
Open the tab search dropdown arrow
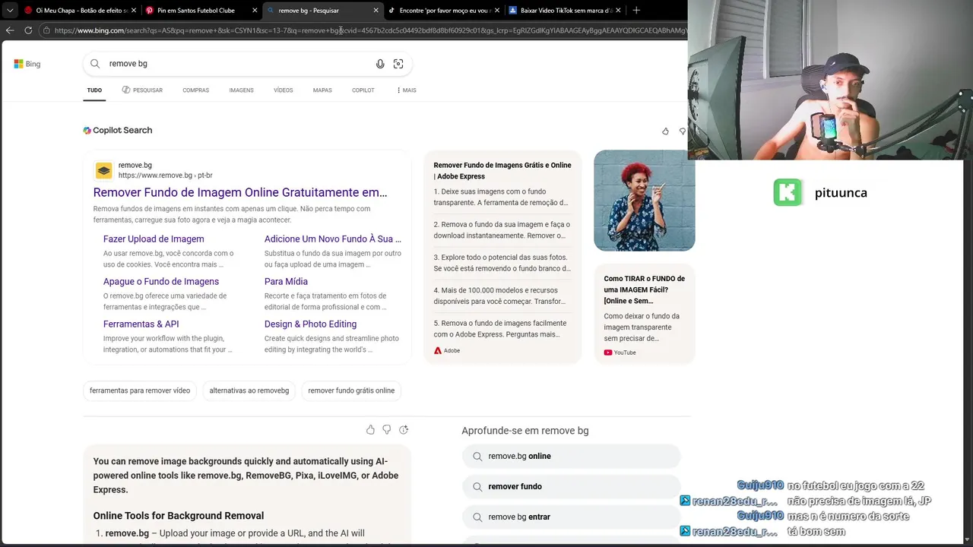tap(10, 11)
